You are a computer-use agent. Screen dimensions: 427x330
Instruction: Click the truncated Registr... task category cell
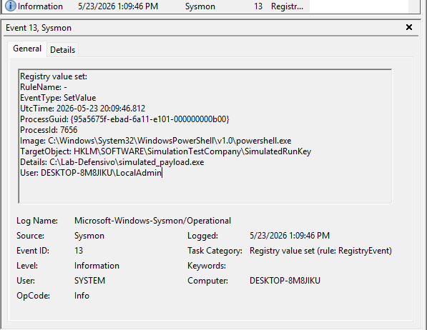point(287,6)
